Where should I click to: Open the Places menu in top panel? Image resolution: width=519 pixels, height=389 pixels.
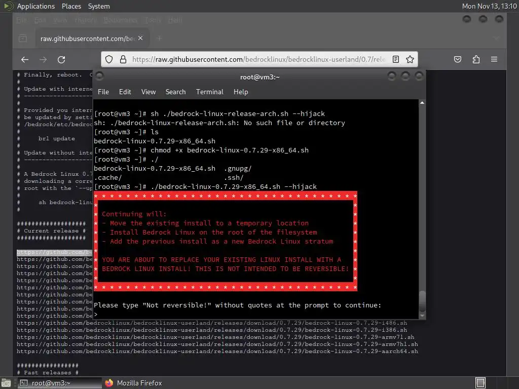click(71, 6)
